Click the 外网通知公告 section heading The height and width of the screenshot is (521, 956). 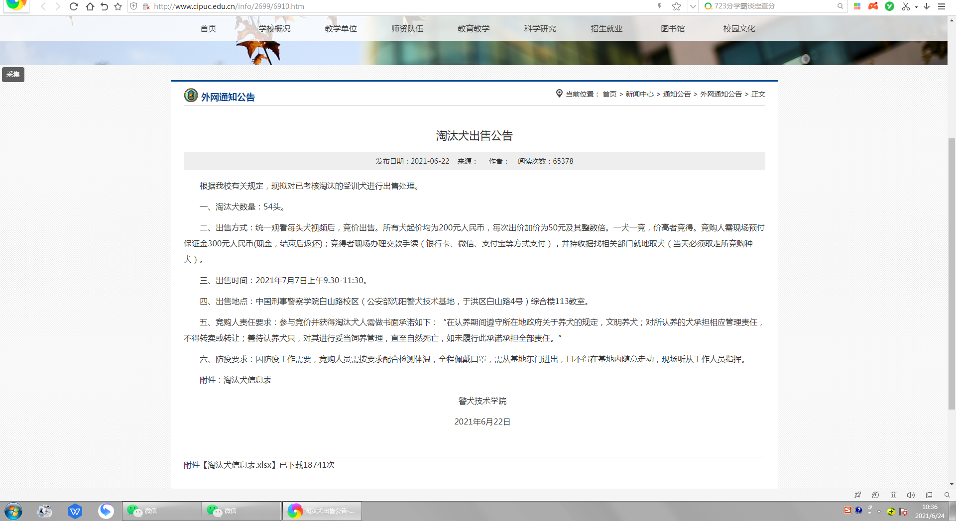click(228, 97)
